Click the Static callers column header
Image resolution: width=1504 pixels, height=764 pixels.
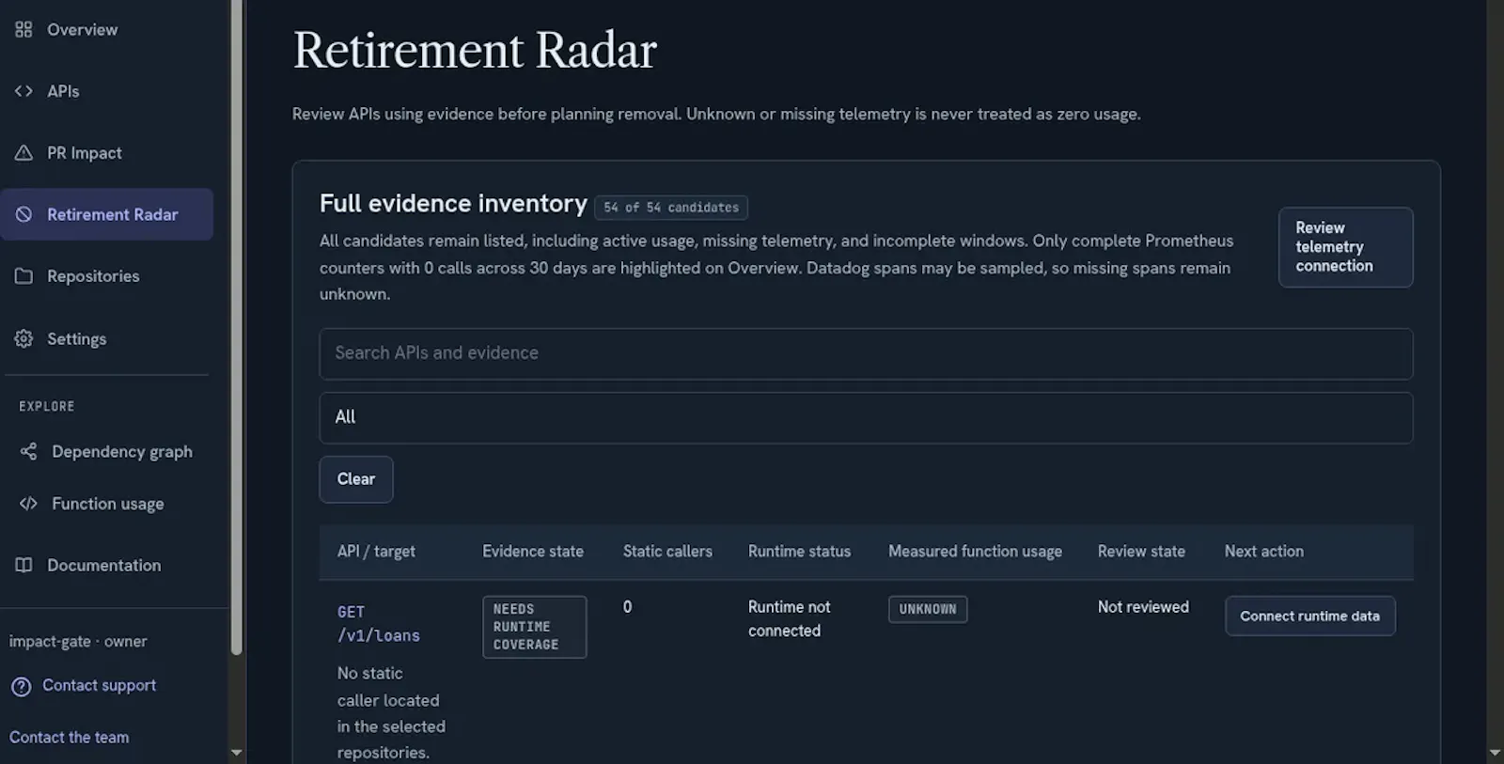tap(667, 552)
